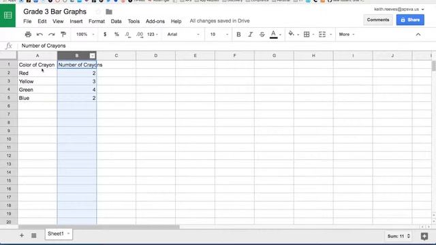Format as currency with dollar icon
Image resolution: width=436 pixels, height=245 pixels.
(x=105, y=35)
